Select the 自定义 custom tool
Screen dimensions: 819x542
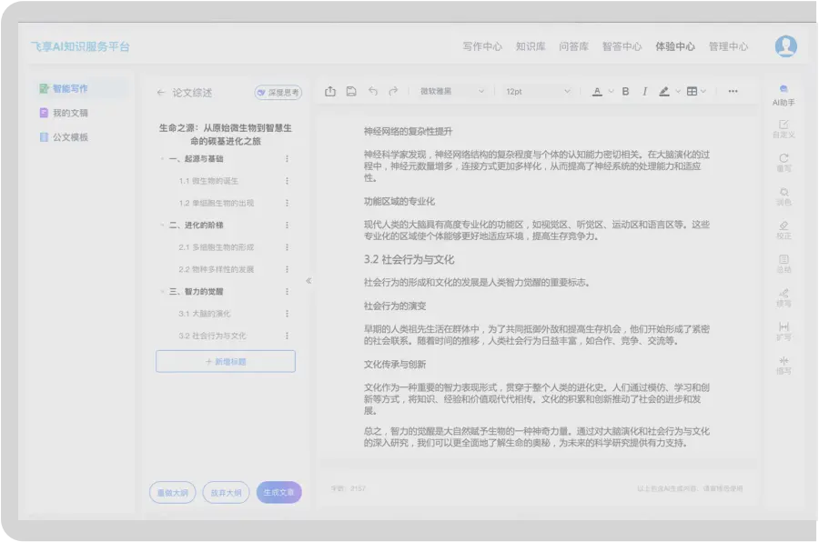(784, 128)
